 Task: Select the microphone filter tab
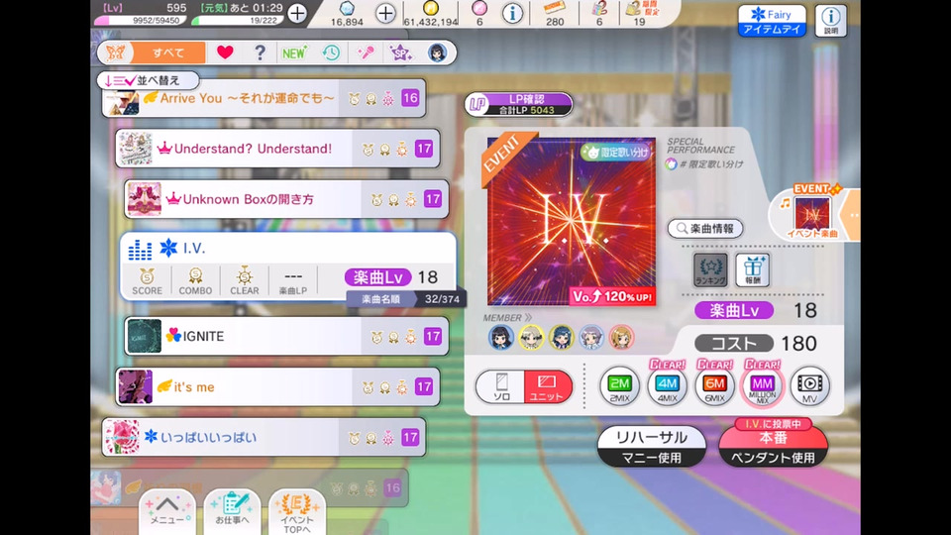click(x=366, y=53)
